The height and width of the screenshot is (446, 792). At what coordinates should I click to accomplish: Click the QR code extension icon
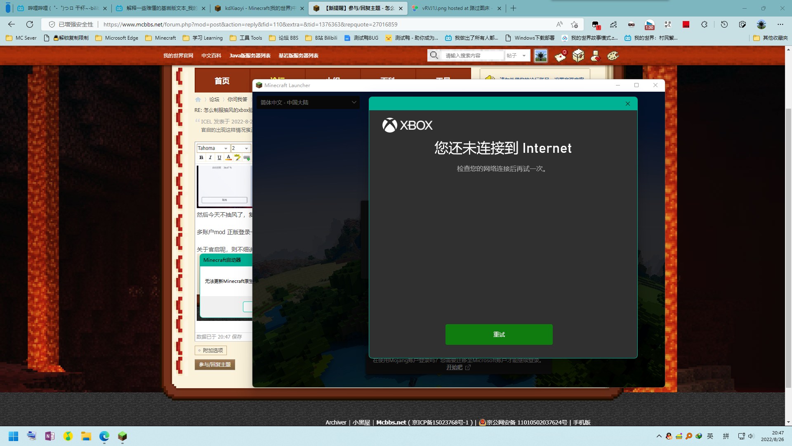coord(668,24)
